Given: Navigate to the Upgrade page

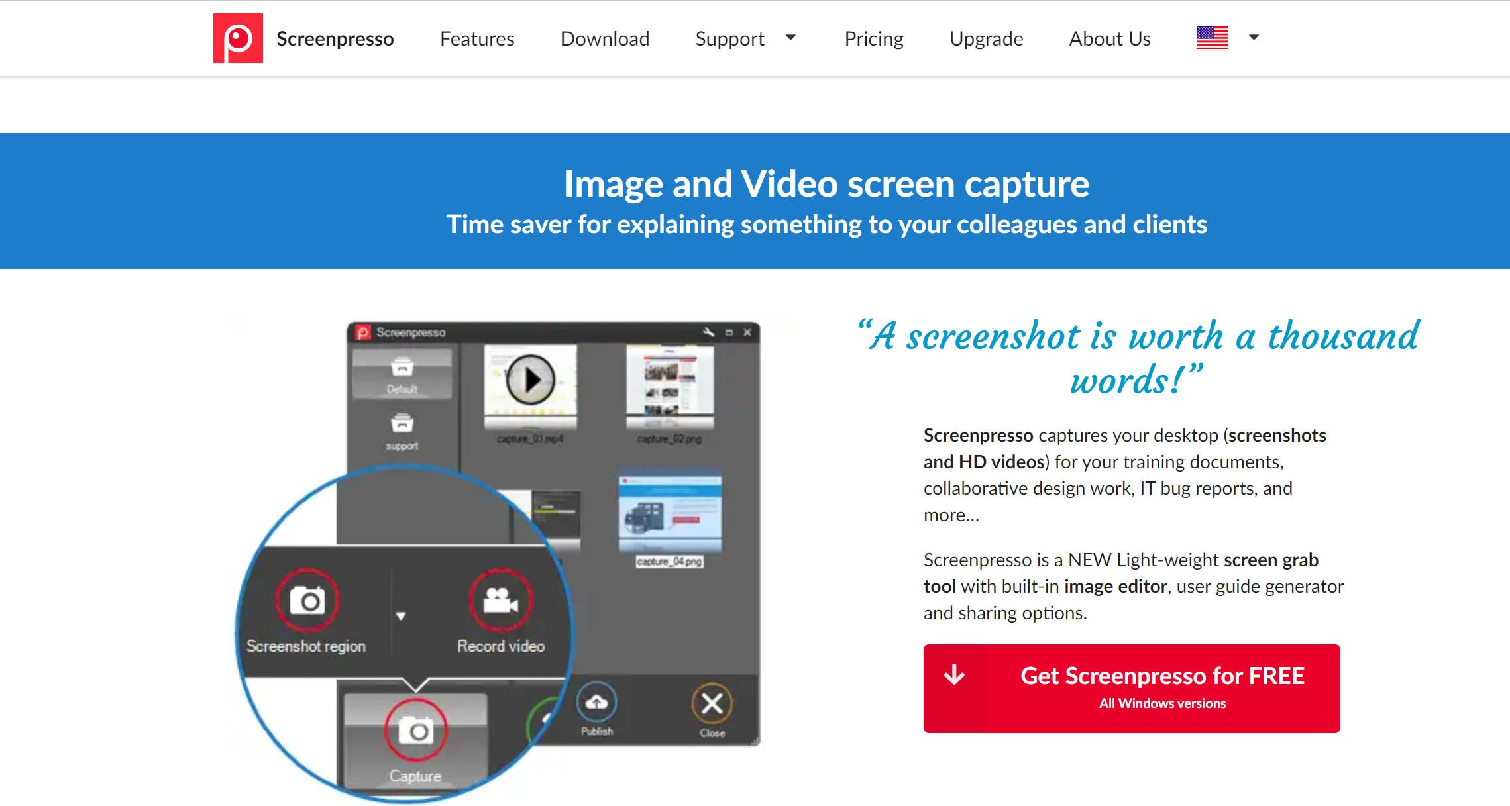Looking at the screenshot, I should 986,39.
